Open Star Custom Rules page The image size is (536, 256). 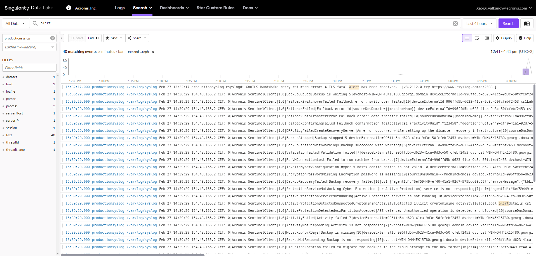point(215,8)
